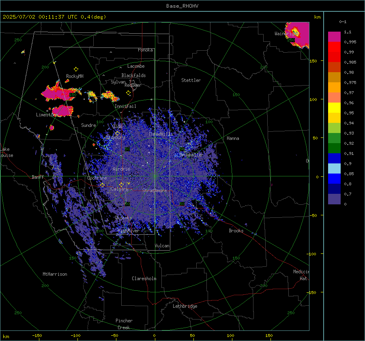The width and height of the screenshot is (365, 341).
Task: Click the Limestone map label
Action: coord(47,115)
